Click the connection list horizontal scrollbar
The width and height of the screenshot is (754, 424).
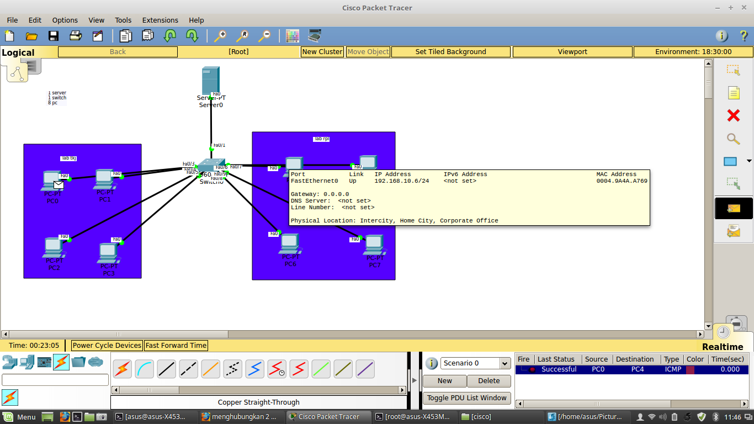pyautogui.click(x=259, y=390)
